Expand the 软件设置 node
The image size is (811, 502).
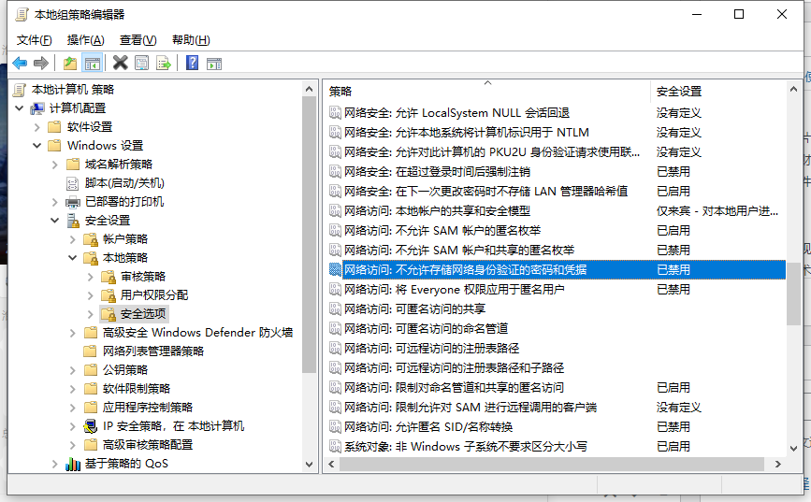[37, 126]
